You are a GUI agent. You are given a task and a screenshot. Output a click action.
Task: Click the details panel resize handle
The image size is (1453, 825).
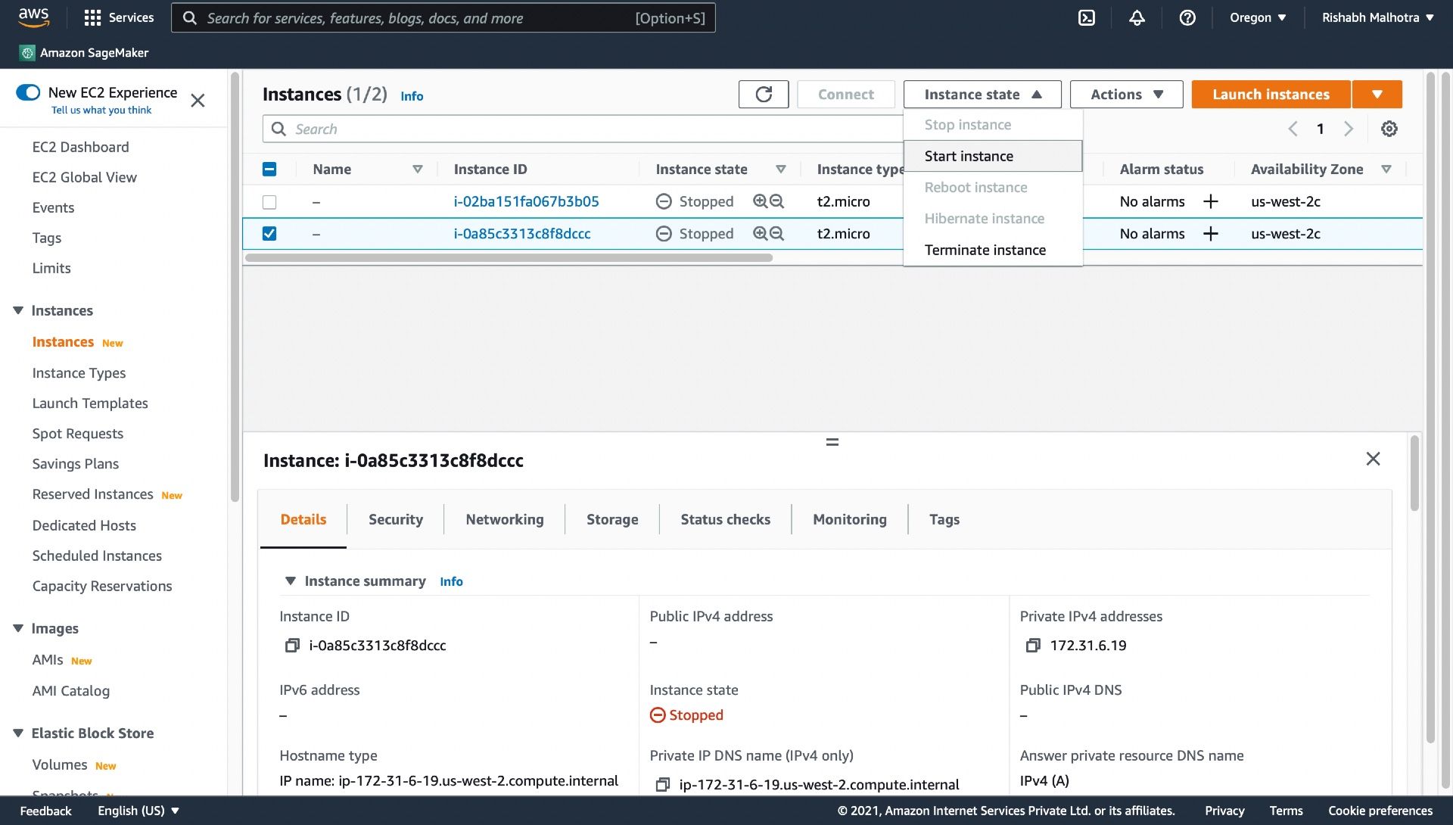(832, 442)
